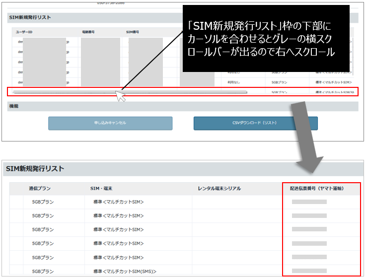Click the レンタル端末シリアル column header
The image size is (365, 278).
(219, 189)
